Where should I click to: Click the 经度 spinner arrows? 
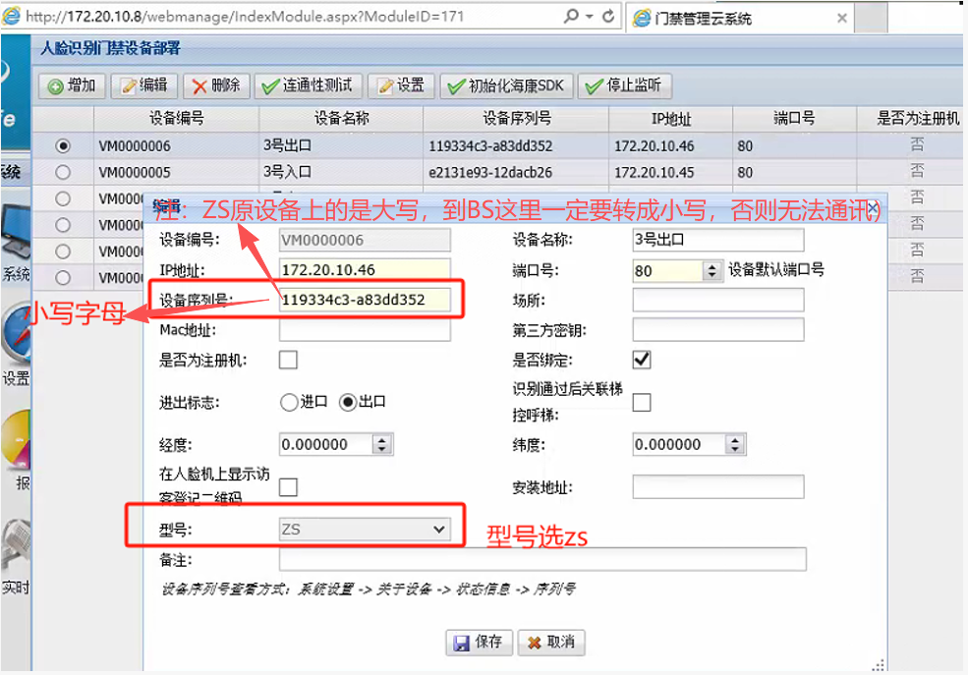click(x=382, y=444)
